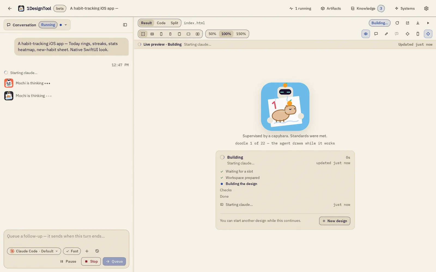Click the first Mochi avatar
Viewport: 436px width, 272px height.
point(9,83)
